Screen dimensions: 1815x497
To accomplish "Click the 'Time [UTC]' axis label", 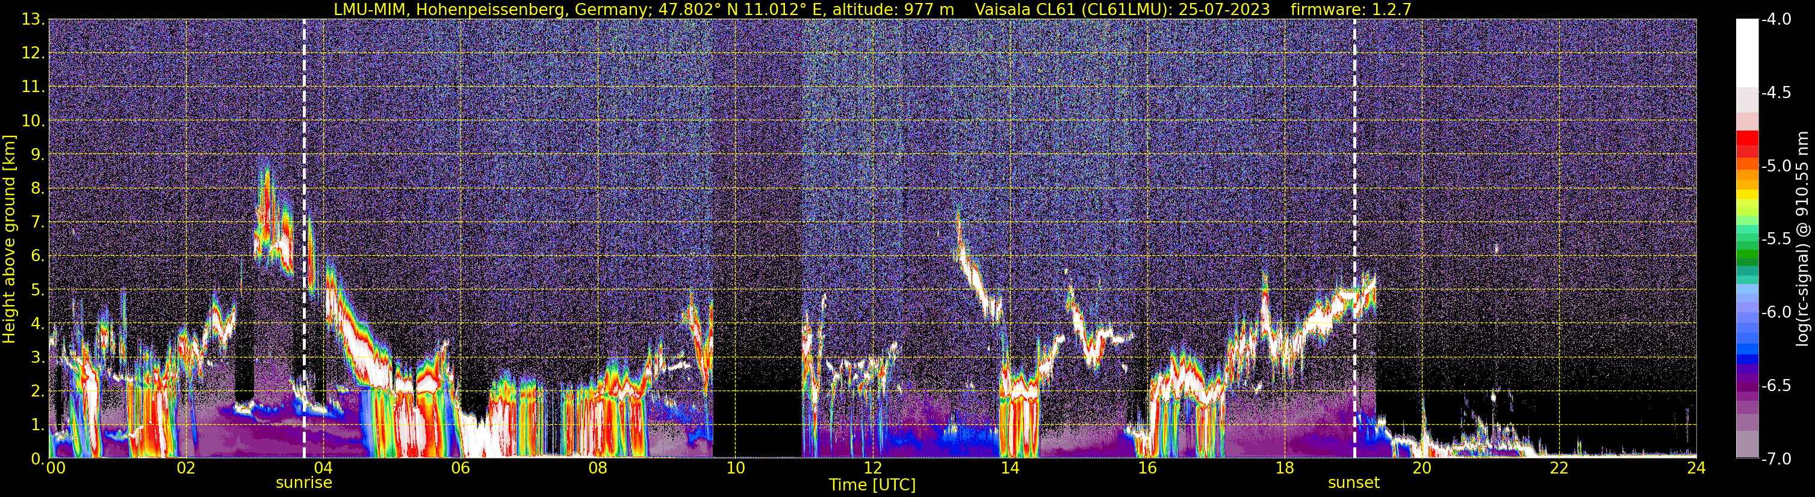I will coord(872,485).
